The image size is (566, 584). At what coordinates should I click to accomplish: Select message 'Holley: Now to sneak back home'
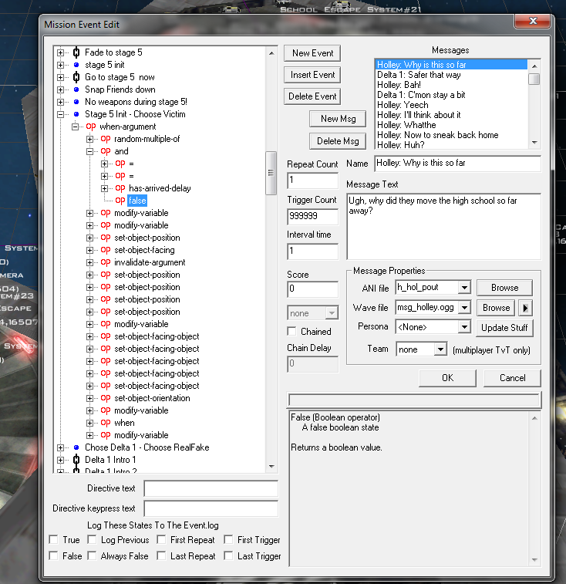coord(437,135)
